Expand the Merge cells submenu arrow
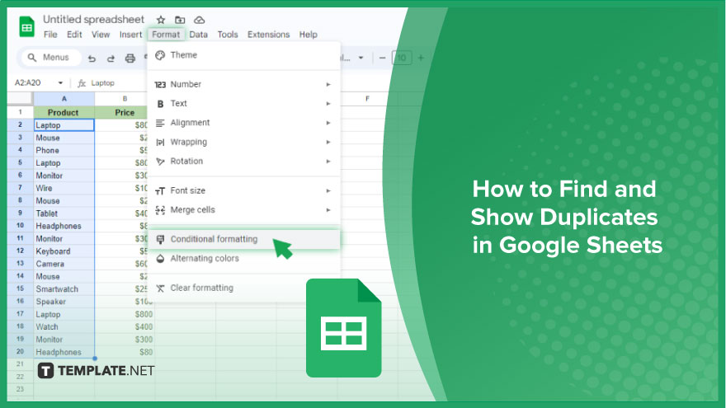The height and width of the screenshot is (408, 726). 328,210
